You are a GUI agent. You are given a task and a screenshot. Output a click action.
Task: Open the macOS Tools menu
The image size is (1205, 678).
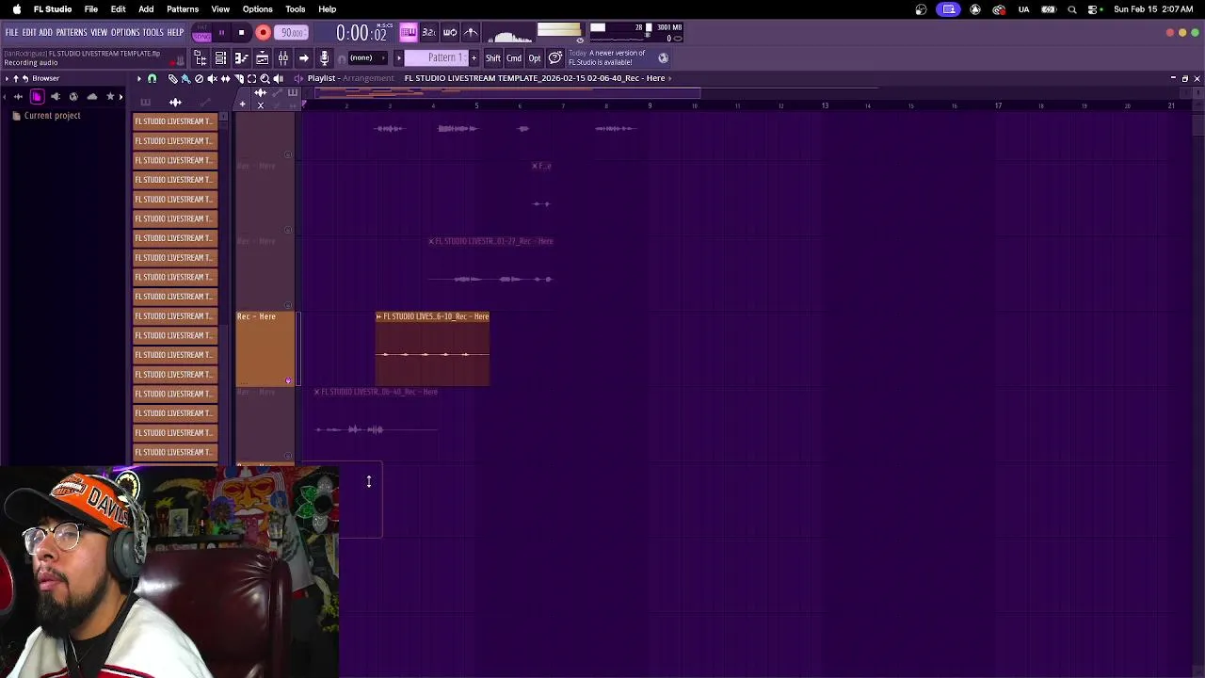point(296,9)
